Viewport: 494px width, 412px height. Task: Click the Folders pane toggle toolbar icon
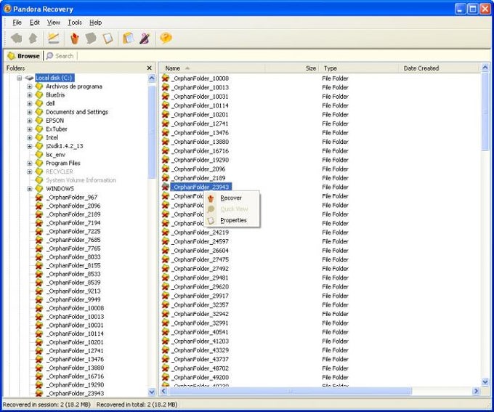(54, 39)
